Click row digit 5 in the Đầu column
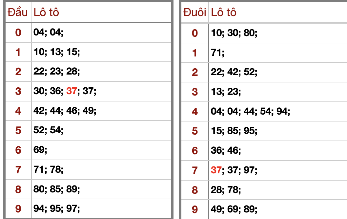Viewport: 347px width, 219px height. [x=18, y=131]
